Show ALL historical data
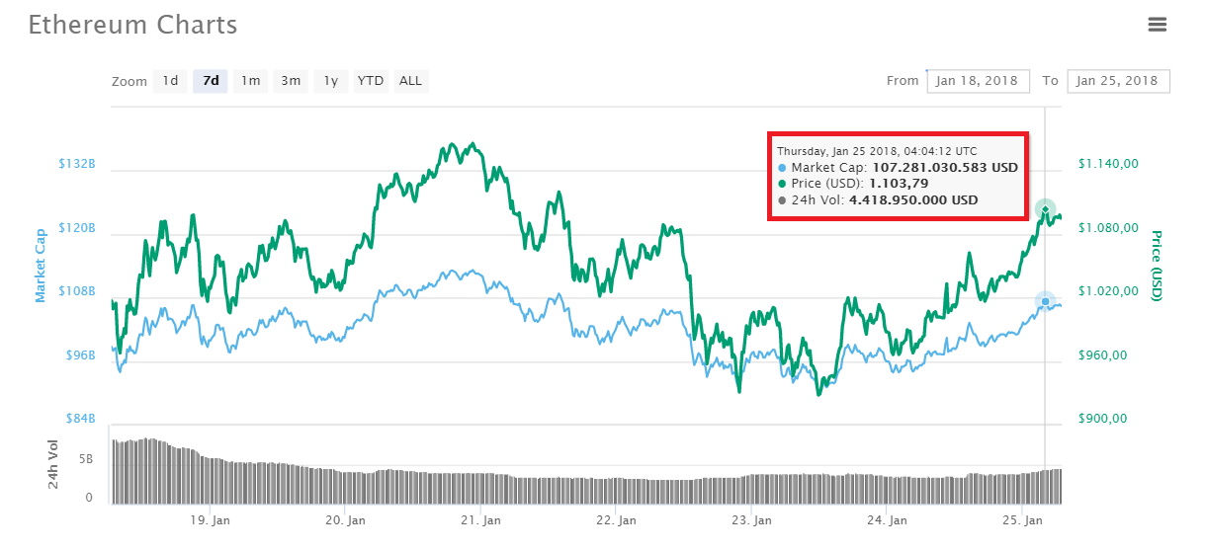The height and width of the screenshot is (551, 1205). pos(410,81)
